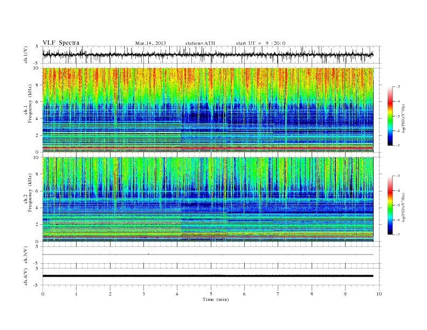The image size is (427, 330).
Task: Click the "6" kHz tick of ch.1 spectrogram
Action: tap(37, 102)
